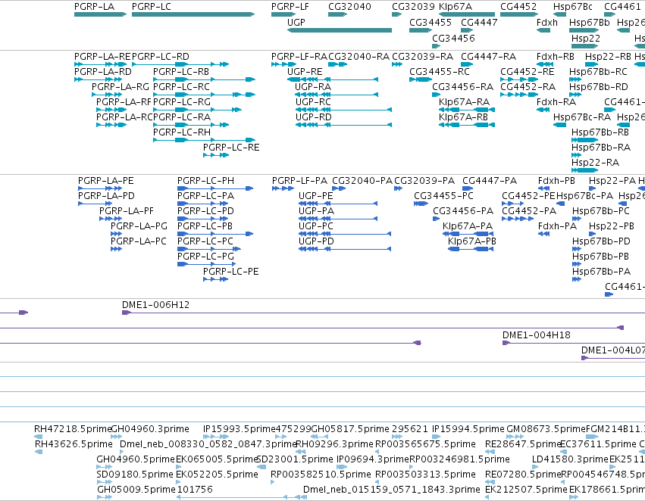Viewport: 645px width, 501px height.
Task: Click EST IP15994.5prime
Action: 468,429
